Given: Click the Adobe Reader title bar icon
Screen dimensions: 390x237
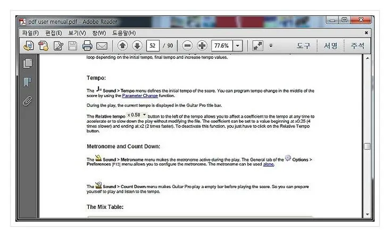Looking at the screenshot, I should coord(23,22).
